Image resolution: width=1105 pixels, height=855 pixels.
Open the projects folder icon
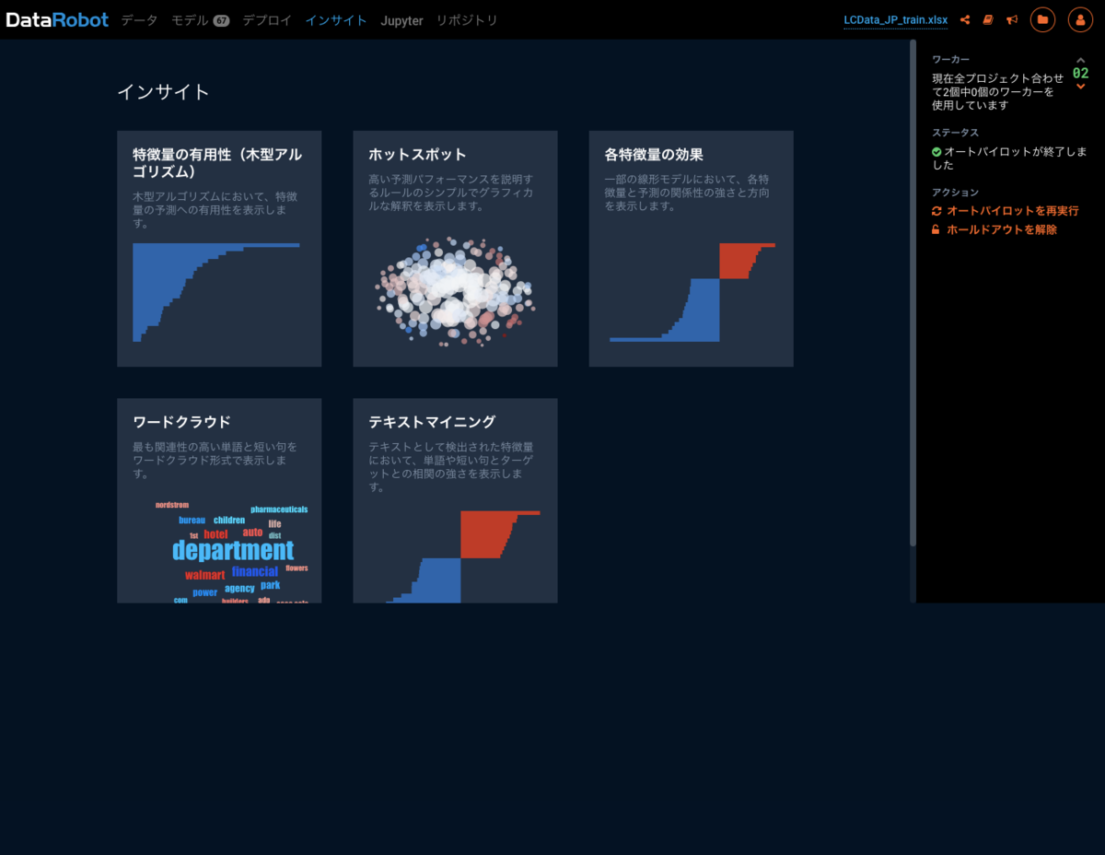[x=1042, y=19]
